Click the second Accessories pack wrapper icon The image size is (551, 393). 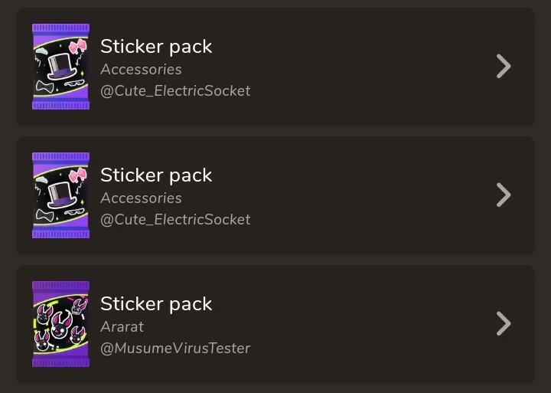(x=60, y=195)
